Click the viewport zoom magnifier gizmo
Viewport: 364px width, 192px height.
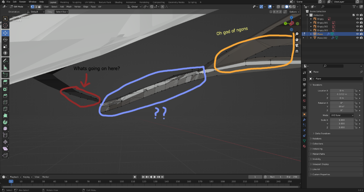pyautogui.click(x=297, y=34)
